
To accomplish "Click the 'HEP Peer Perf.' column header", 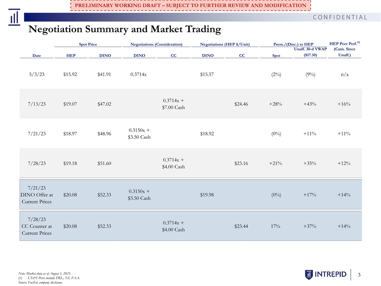I will [344, 49].
